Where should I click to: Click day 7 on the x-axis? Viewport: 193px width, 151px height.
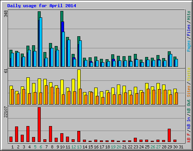coord(46,147)
